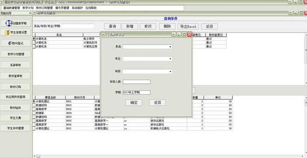307x158 pixels.
Task: Expand the 系名 dropdown in the dialog
Action: [x=170, y=47]
